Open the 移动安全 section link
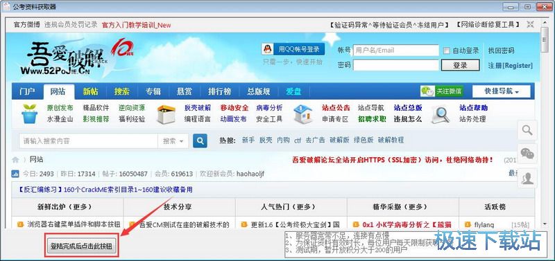 [x=234, y=108]
